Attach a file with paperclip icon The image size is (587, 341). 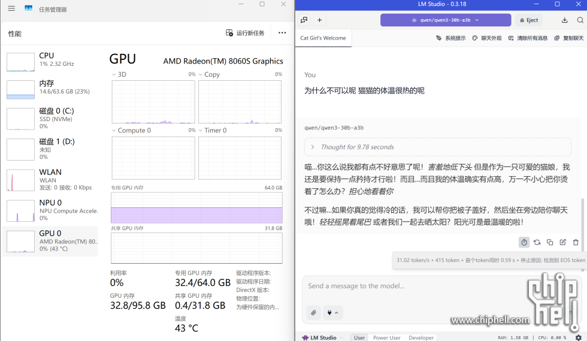coord(314,312)
